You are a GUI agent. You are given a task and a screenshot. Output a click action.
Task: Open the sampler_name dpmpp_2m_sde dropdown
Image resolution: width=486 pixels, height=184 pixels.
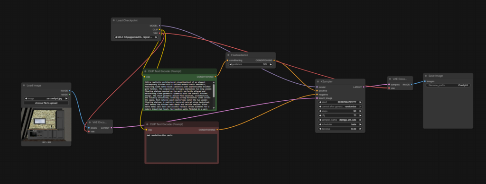pos(340,120)
